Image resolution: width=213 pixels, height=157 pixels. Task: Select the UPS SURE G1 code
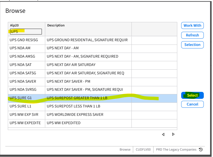(x=20, y=98)
